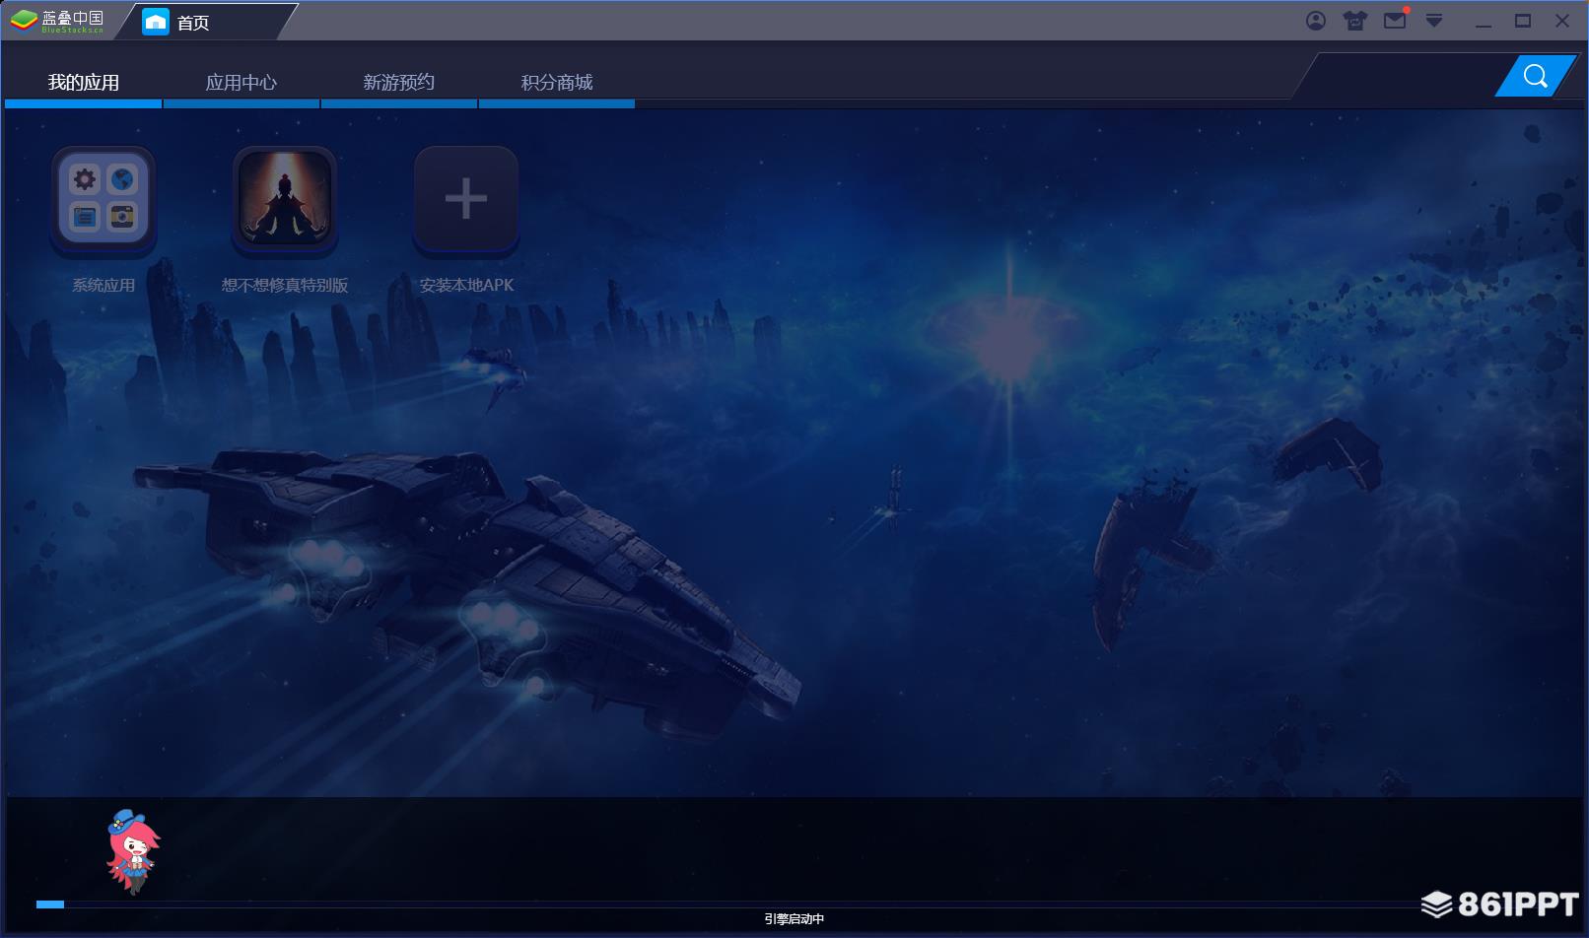This screenshot has width=1589, height=938.
Task: Close the BlueStacks window
Action: 1562,21
